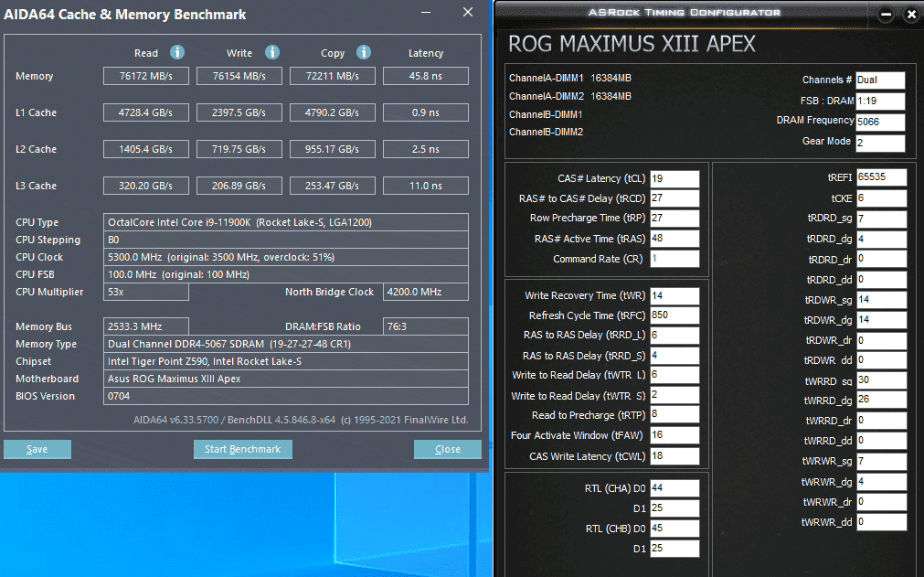Image resolution: width=924 pixels, height=577 pixels.
Task: Click ChannelA-DIMM2 16384MB entry
Action: click(x=569, y=96)
